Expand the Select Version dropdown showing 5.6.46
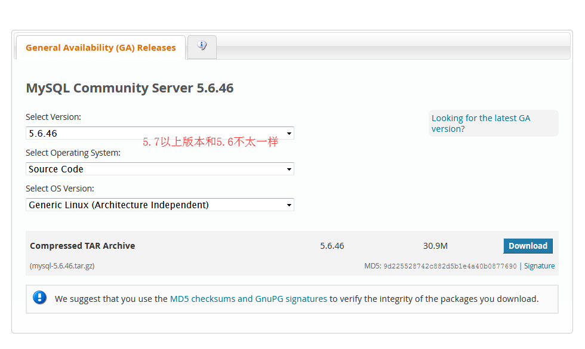 click(x=160, y=133)
